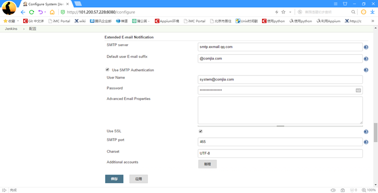Click the Default user E-mail suffix field
This screenshot has height=193, width=378.
click(x=280, y=59)
